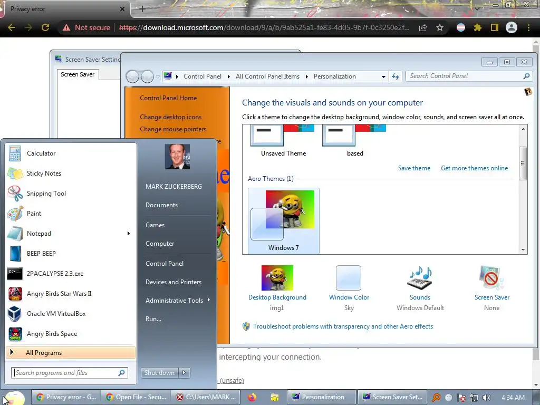Screen dimensions: 540x405
Task: Open Control Panel Home link
Action: (168, 98)
